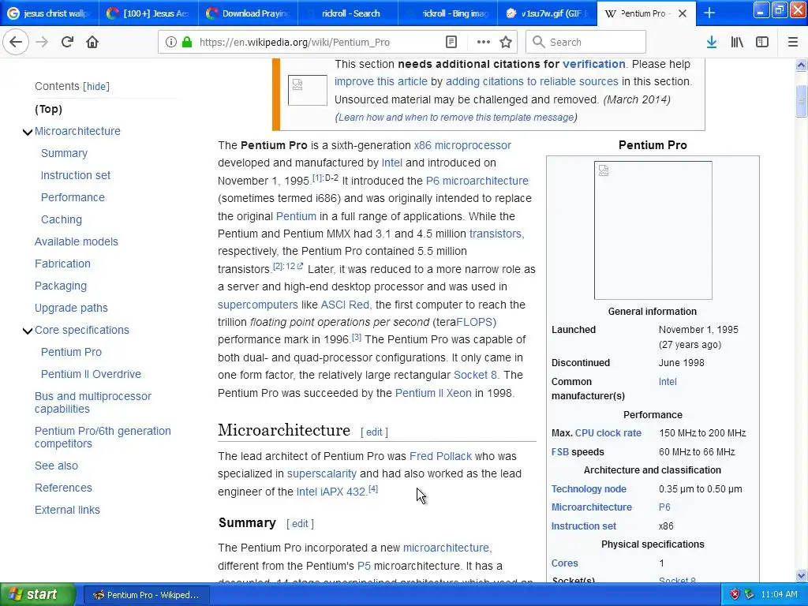Open the P6 microarchitecture link
Image resolution: width=808 pixels, height=606 pixels.
pyautogui.click(x=477, y=181)
